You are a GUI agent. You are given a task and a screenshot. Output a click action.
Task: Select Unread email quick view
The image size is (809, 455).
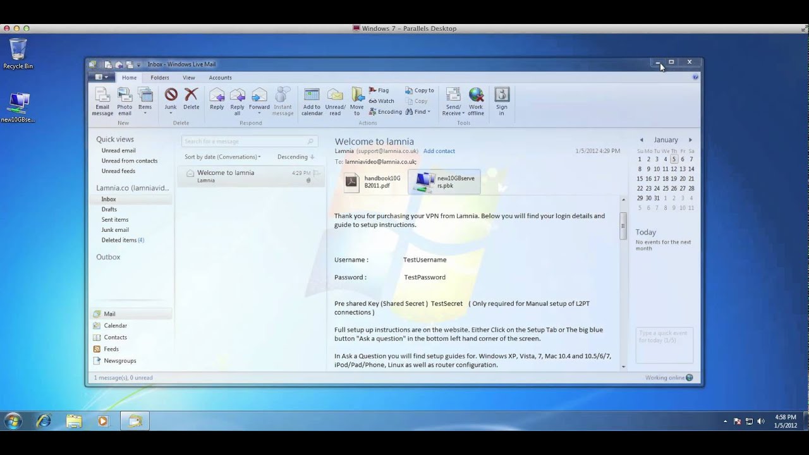pos(119,150)
